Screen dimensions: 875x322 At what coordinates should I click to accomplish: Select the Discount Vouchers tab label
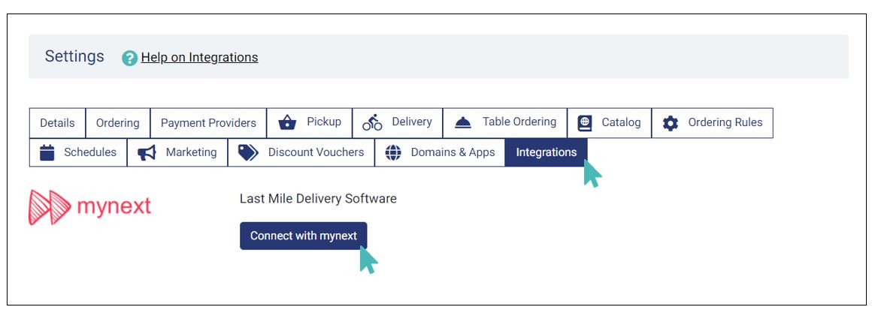316,152
